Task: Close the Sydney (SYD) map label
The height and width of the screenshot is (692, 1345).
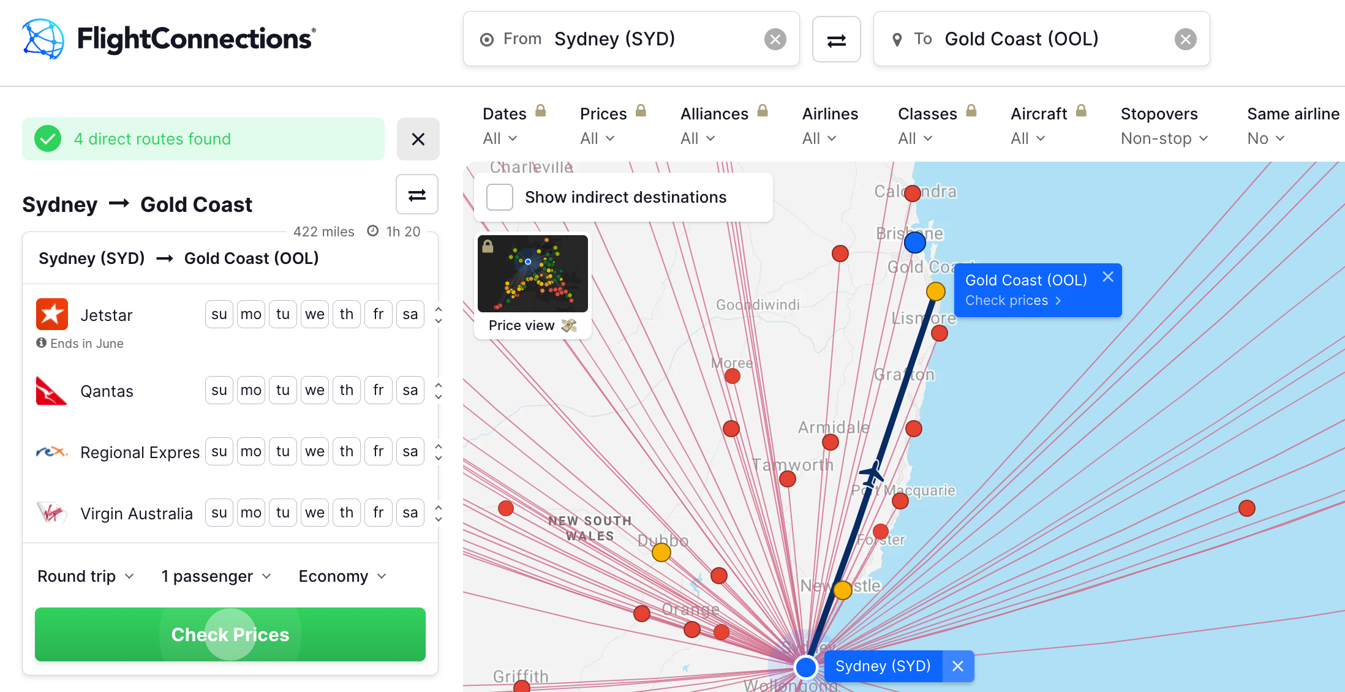Action: pyautogui.click(x=958, y=666)
